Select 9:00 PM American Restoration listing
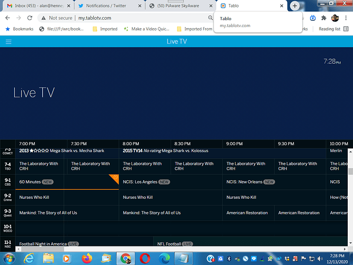Image resolution: width=353 pixels, height=265 pixels. click(x=247, y=213)
